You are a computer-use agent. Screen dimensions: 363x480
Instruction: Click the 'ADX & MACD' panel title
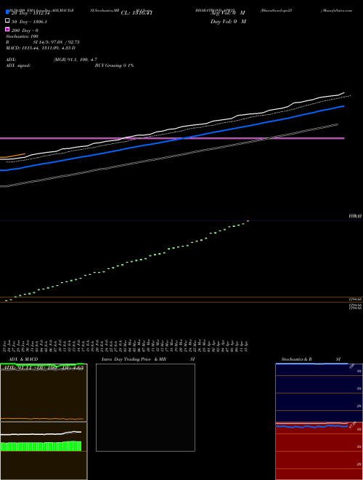tap(23, 359)
